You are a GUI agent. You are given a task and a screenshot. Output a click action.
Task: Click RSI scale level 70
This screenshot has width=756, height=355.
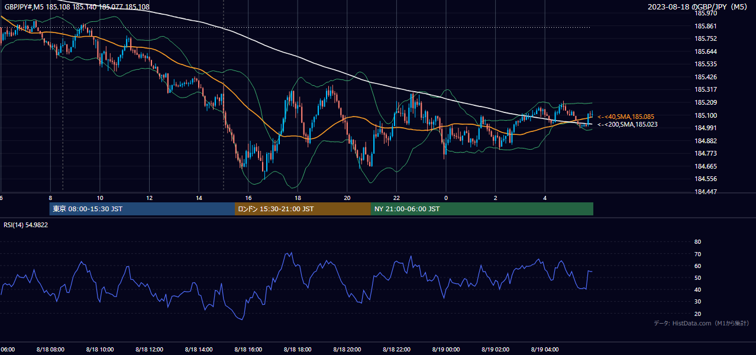pos(697,254)
